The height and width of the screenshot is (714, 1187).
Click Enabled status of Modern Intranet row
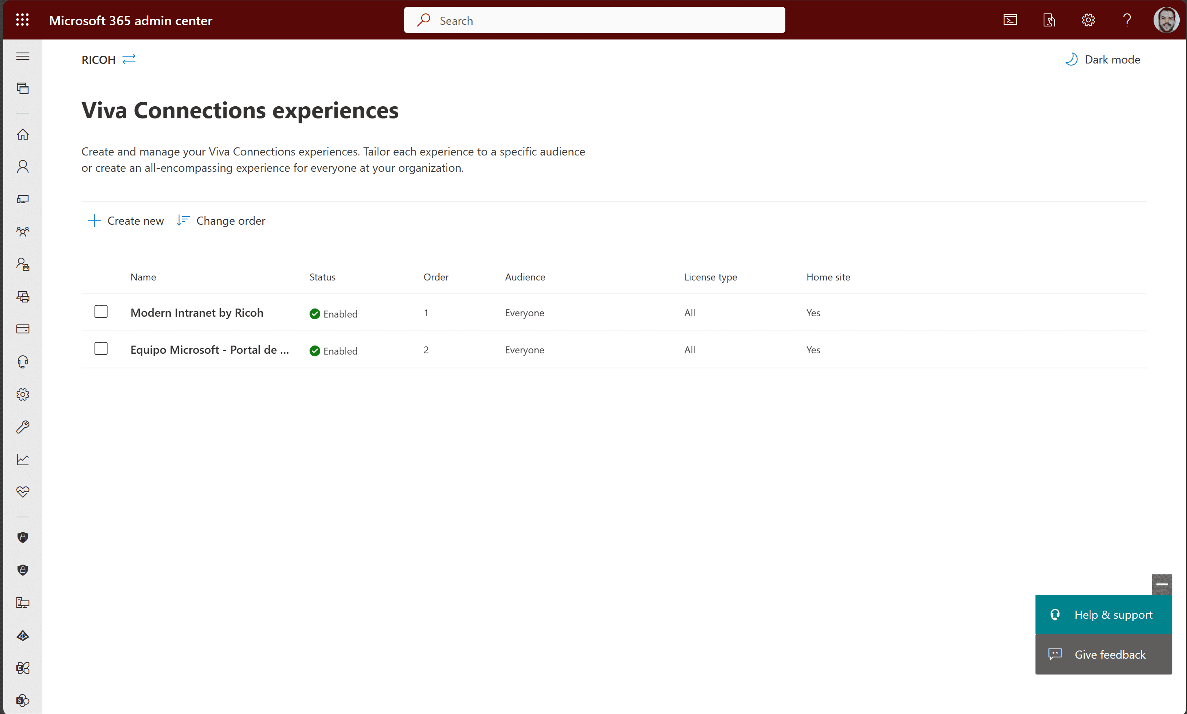click(334, 314)
